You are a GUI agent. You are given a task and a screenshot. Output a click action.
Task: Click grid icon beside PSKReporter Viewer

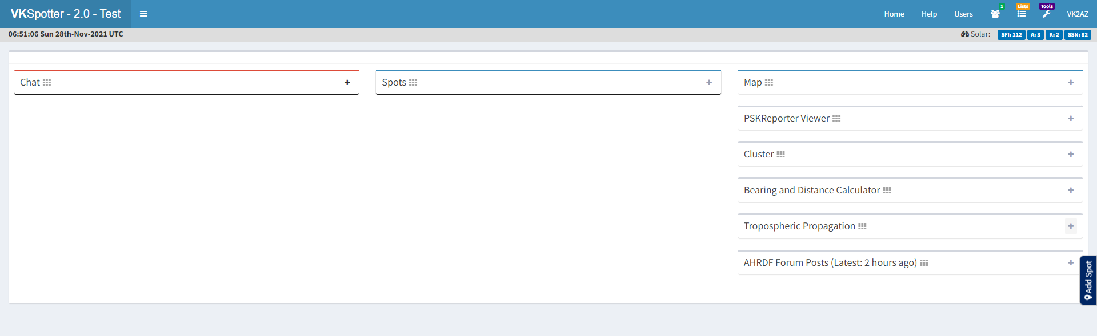[836, 119]
